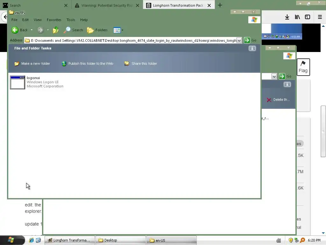Go up one folder level icon
The height and width of the screenshot is (245, 326).
(55, 30)
